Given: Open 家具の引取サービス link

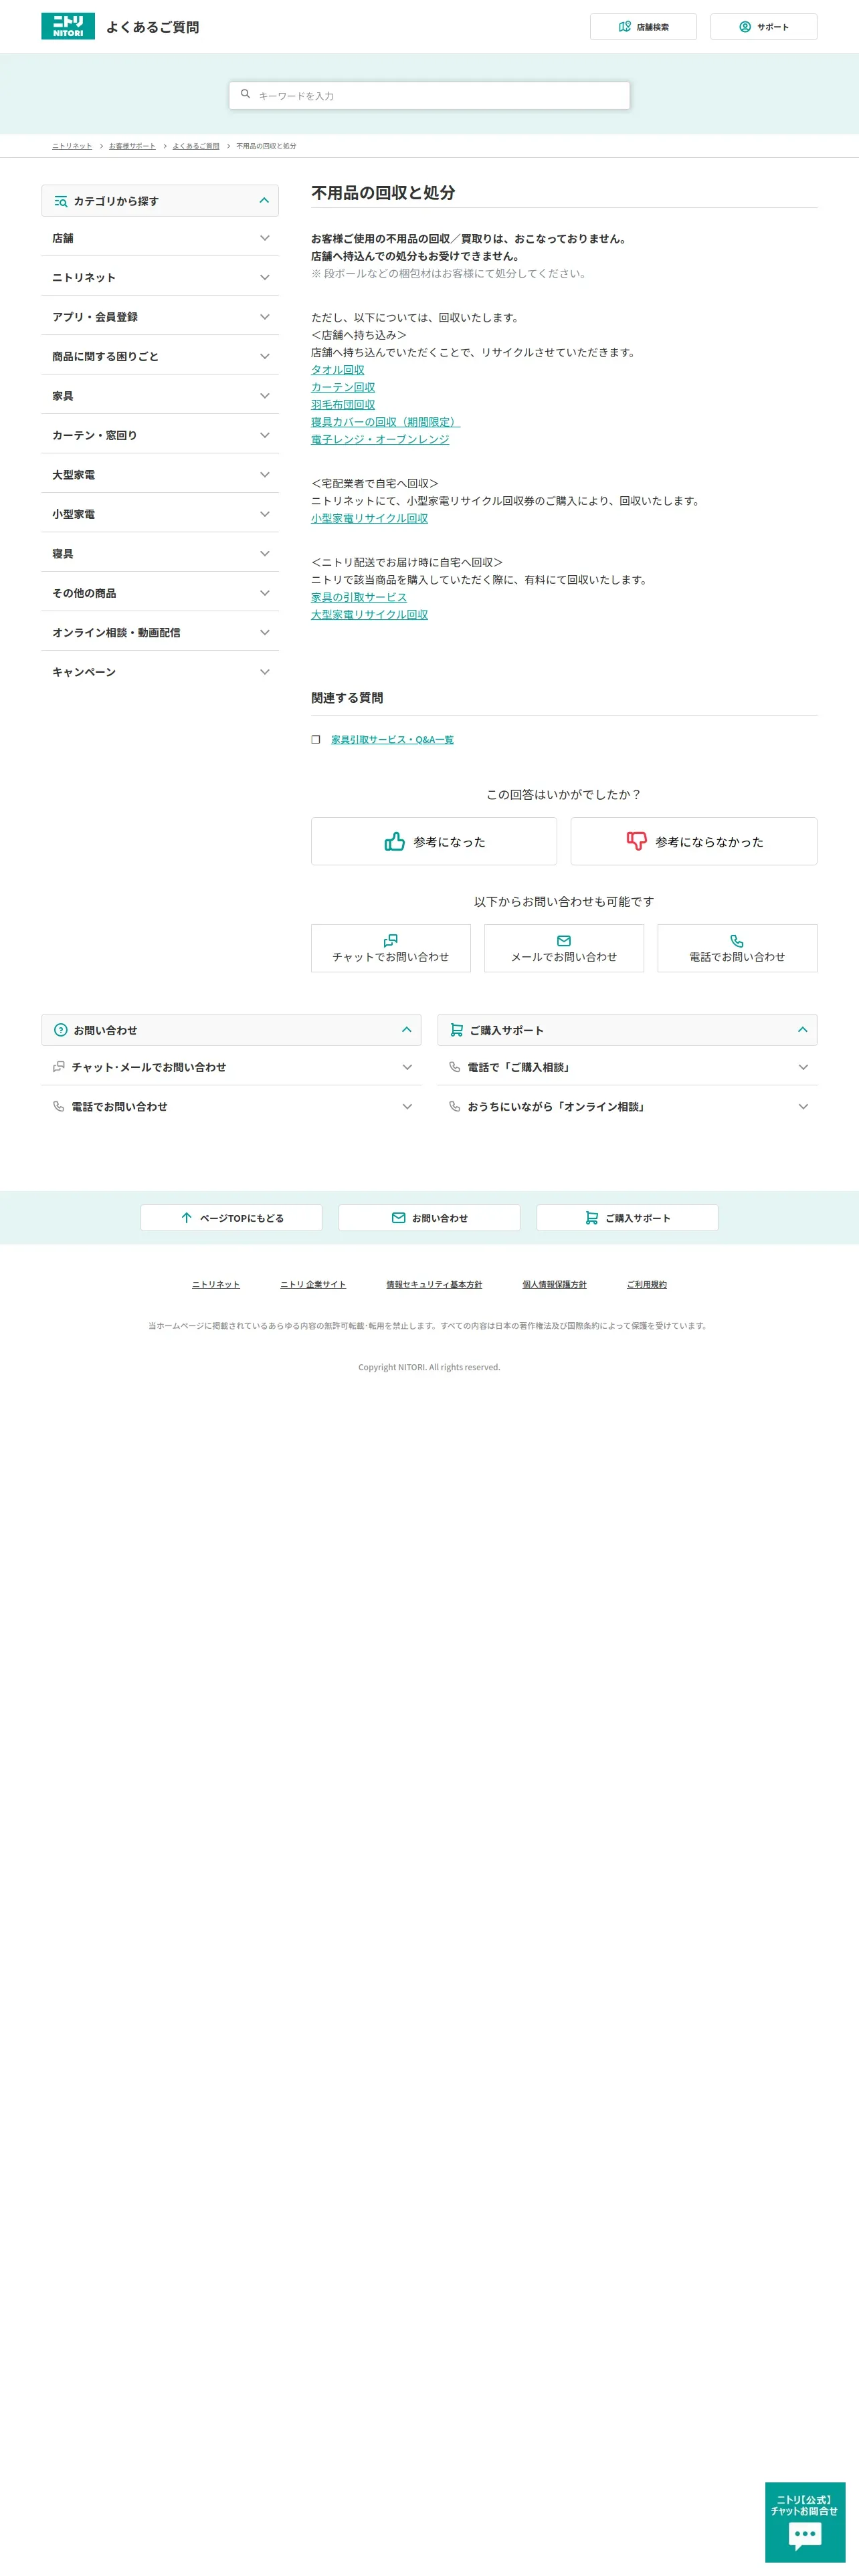Looking at the screenshot, I should [x=359, y=597].
